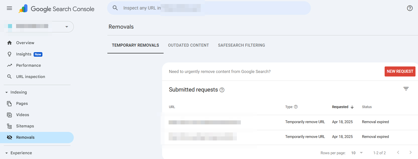
Task: Click the red New Request button
Action: point(400,71)
